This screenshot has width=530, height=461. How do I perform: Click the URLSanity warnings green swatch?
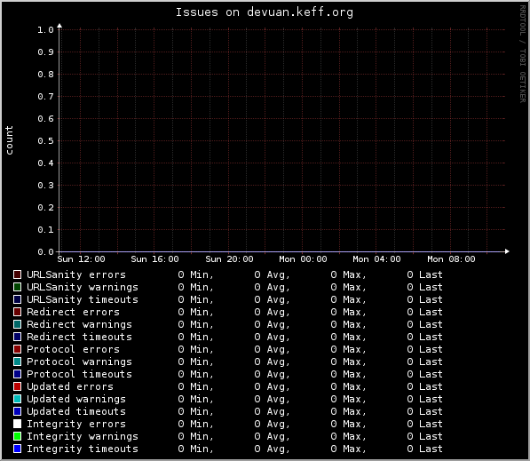pos(17,287)
